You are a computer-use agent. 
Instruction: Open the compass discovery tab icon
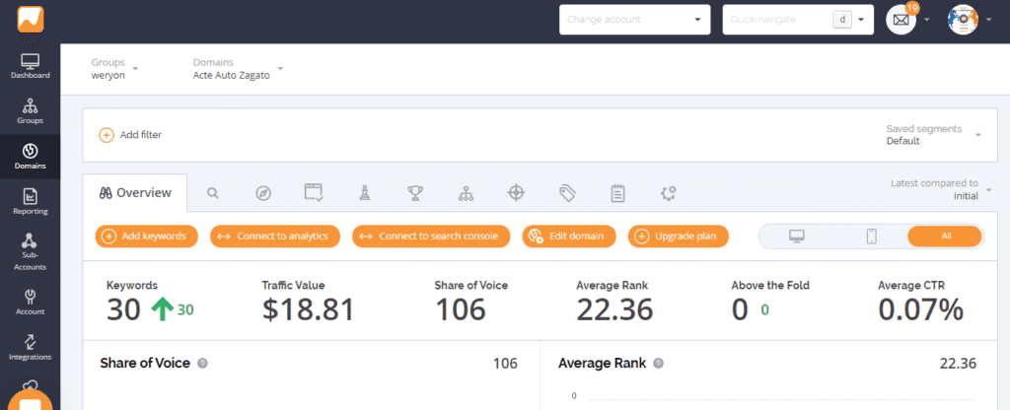[262, 193]
